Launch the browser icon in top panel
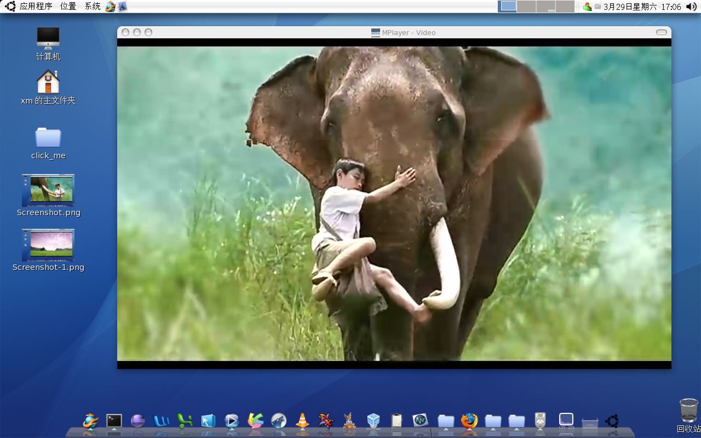Viewport: 701px width, 438px height. (x=111, y=7)
